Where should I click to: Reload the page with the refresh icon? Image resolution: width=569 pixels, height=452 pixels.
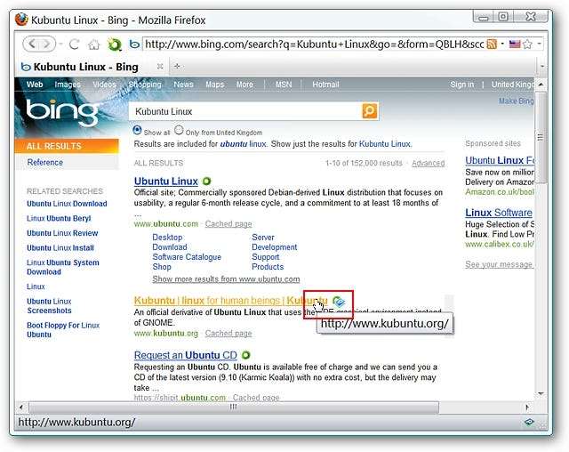coord(75,44)
